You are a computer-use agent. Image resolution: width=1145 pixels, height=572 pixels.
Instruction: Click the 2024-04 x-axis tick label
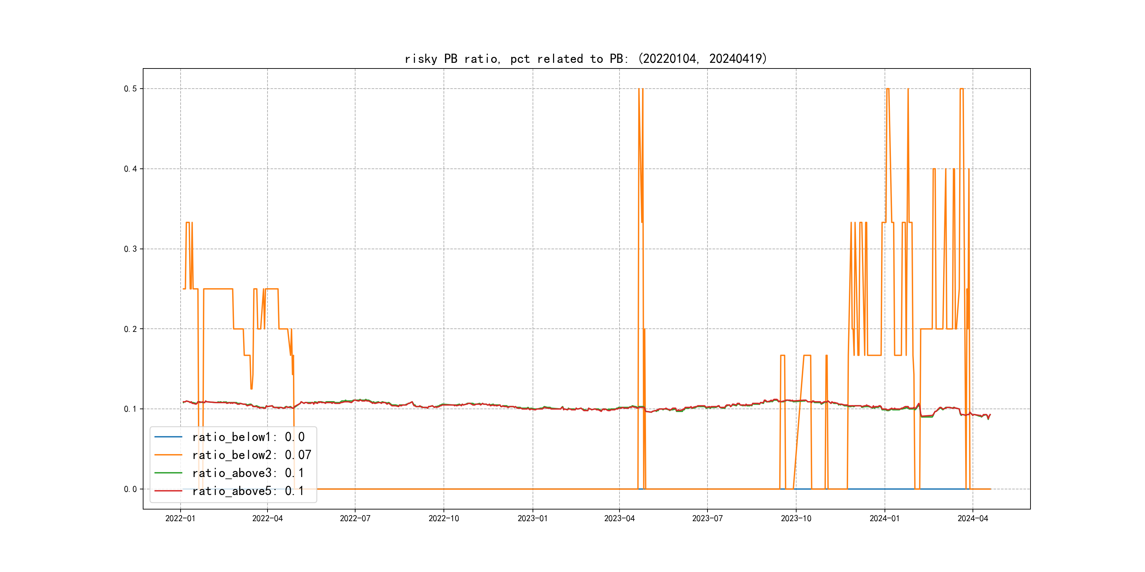click(x=973, y=519)
